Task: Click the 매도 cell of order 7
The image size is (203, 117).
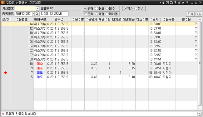Action: click(40, 72)
